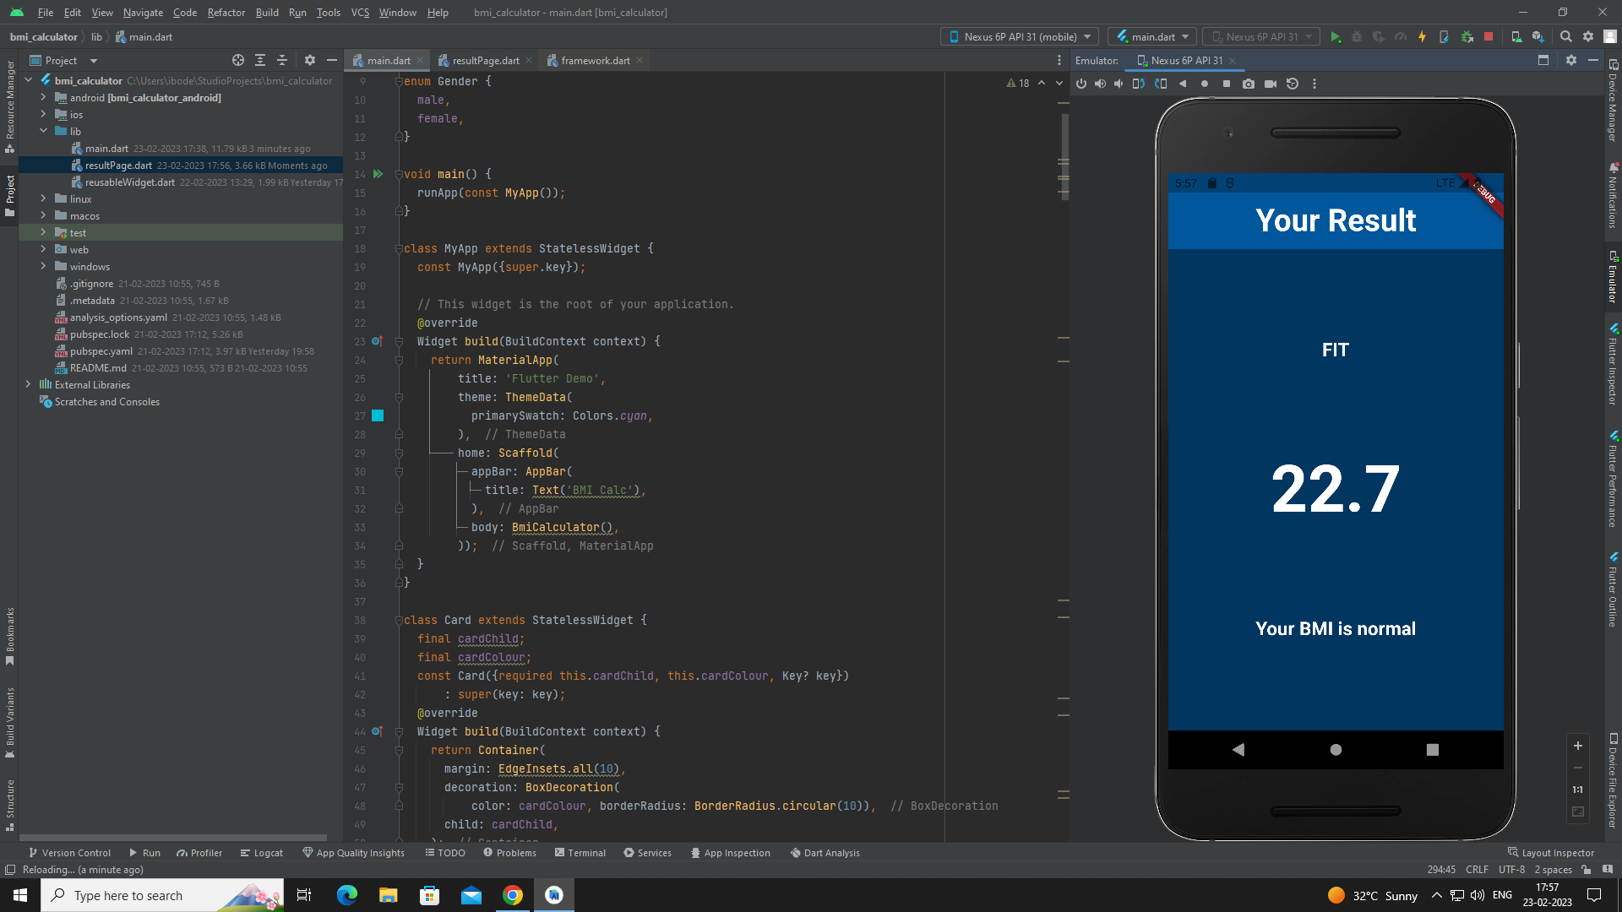The width and height of the screenshot is (1622, 912).
Task: Run the app with green play button
Action: coord(1336,37)
